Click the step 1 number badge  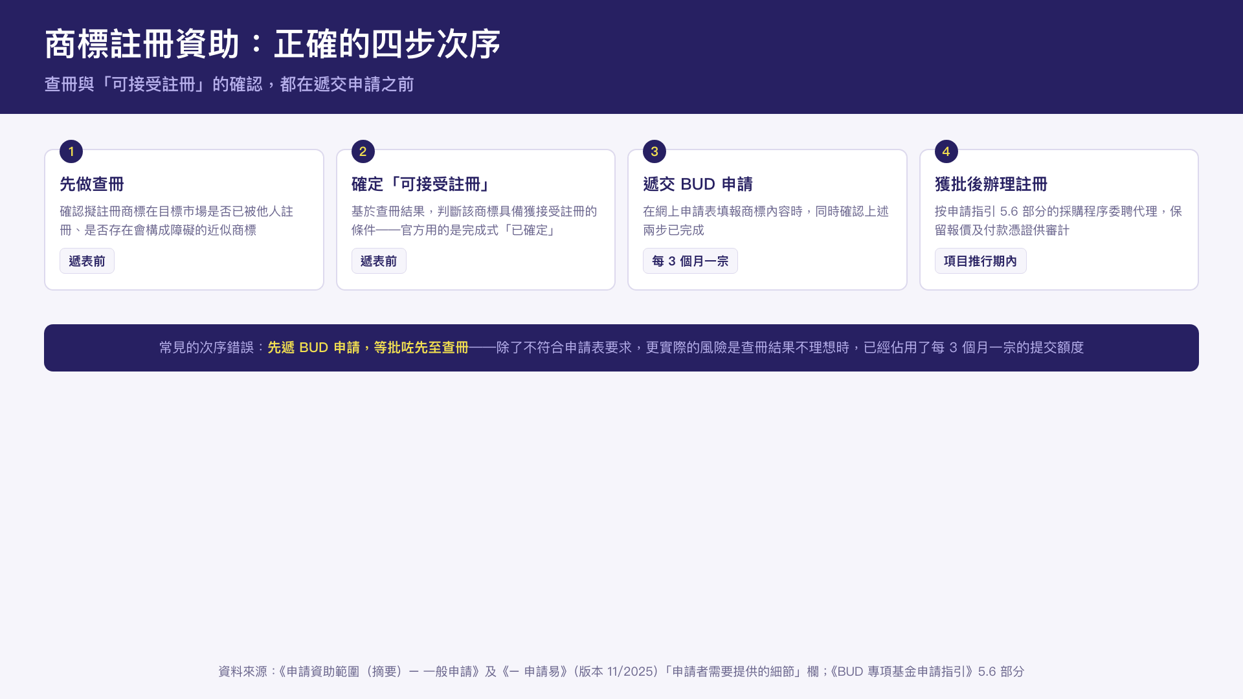point(71,151)
